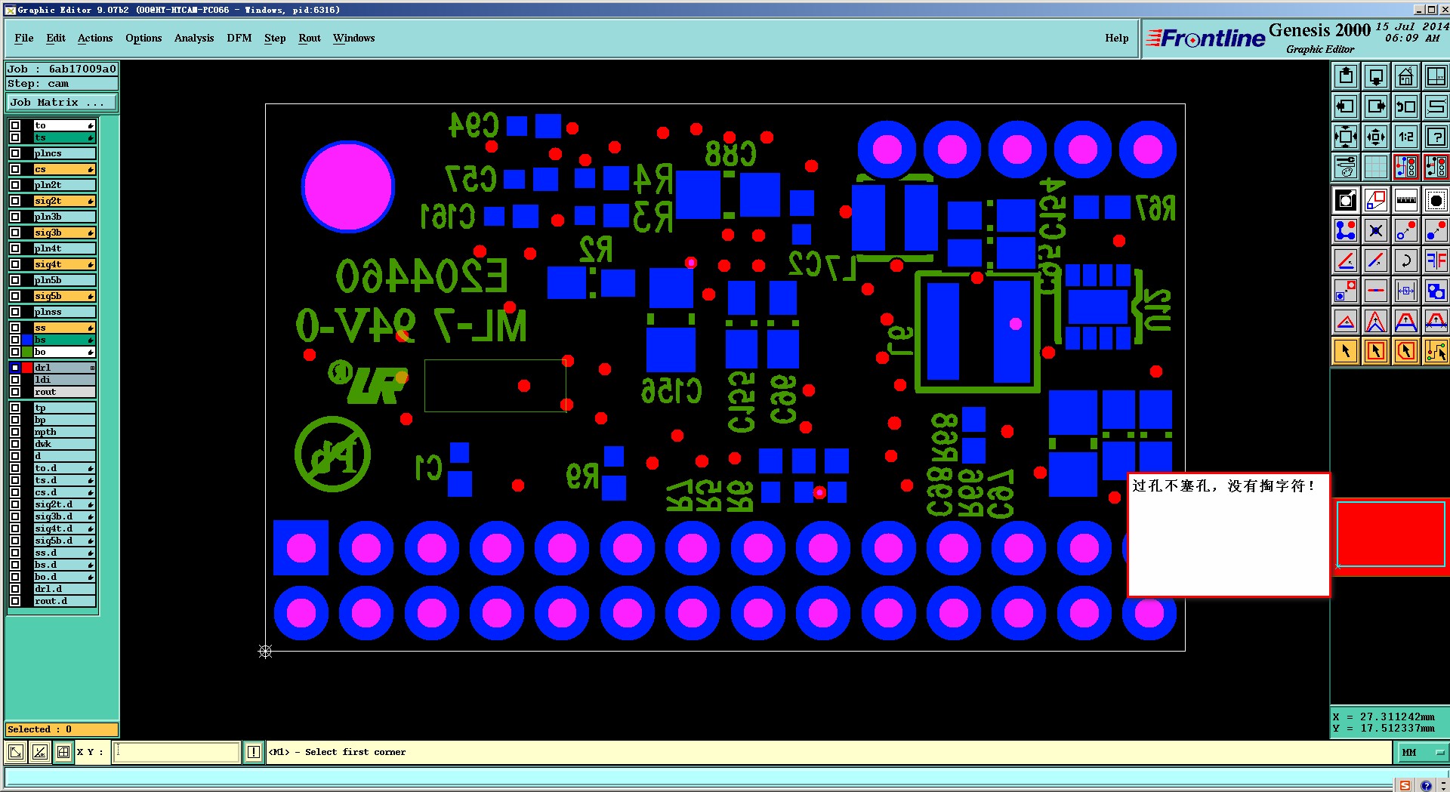Toggle the 'plnss' layer checkbox
The height and width of the screenshot is (792, 1450).
(15, 312)
